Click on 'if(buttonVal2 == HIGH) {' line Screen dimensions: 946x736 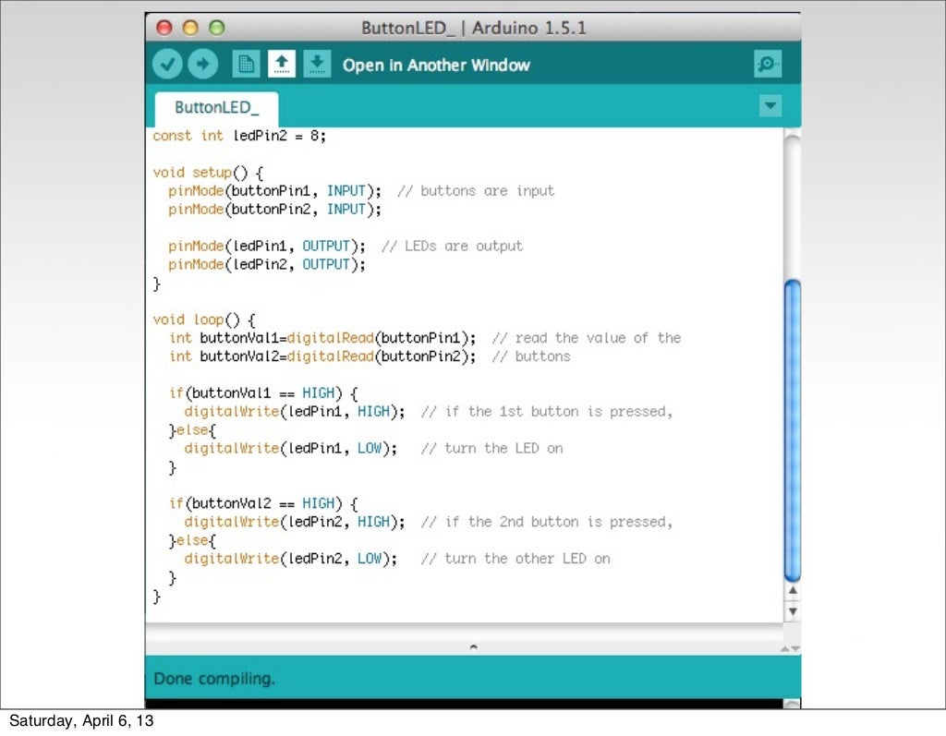(x=263, y=503)
